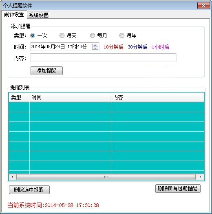Click the 1小时后 shortcut link

click(160, 47)
